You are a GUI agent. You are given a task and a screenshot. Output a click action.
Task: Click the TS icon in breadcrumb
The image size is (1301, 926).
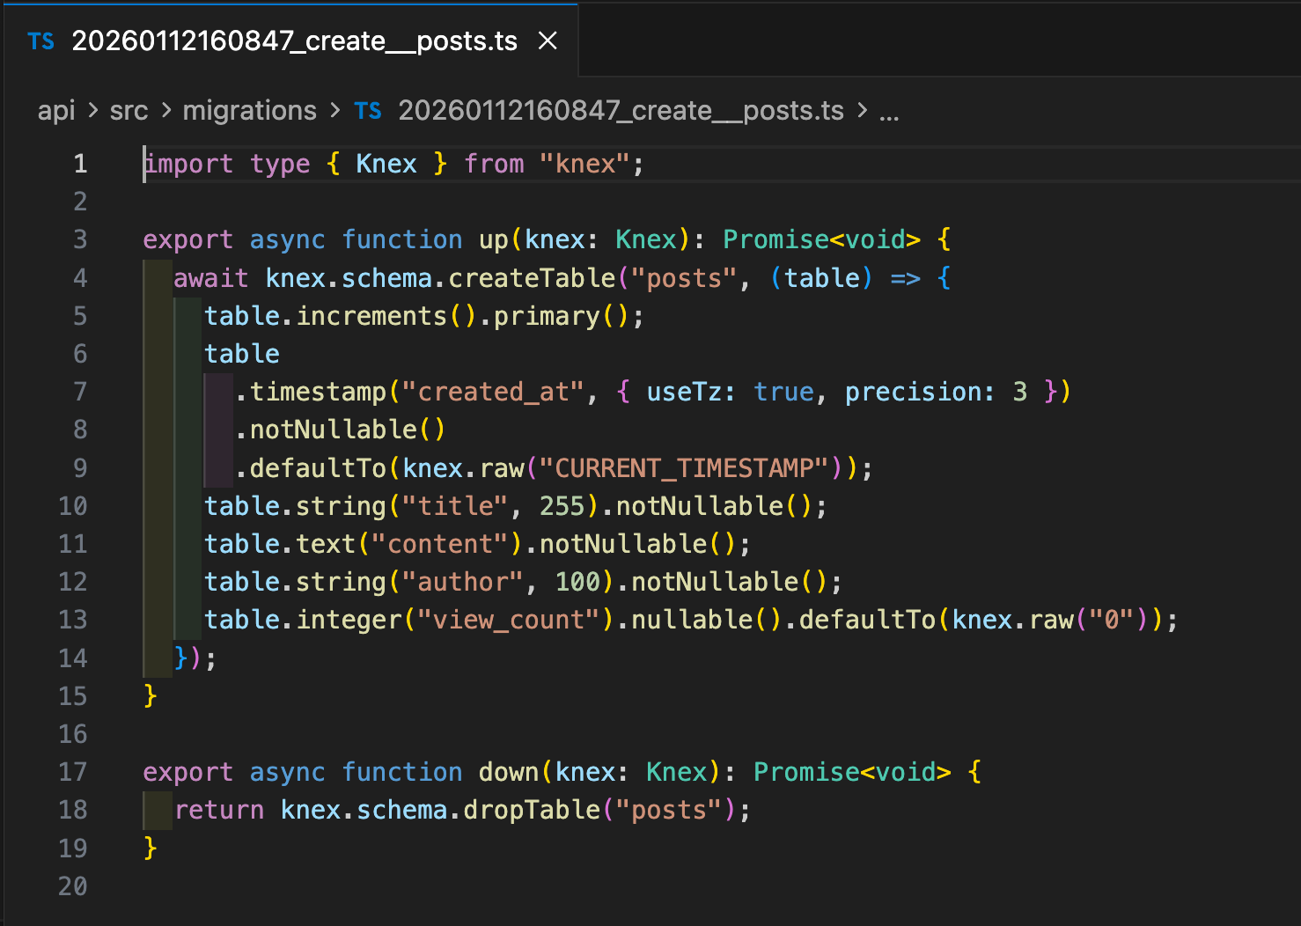[x=368, y=111]
